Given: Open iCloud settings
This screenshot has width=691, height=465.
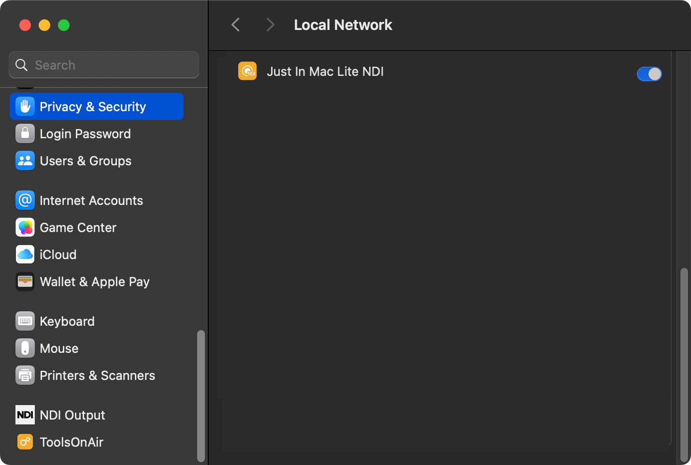Looking at the screenshot, I should click(97, 254).
